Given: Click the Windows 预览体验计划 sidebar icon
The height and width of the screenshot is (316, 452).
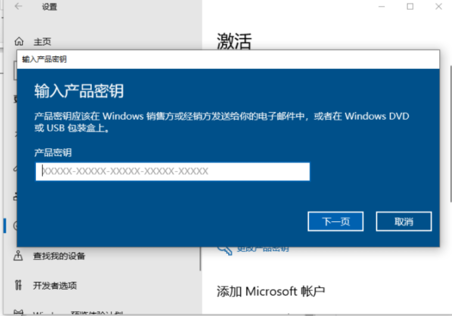Looking at the screenshot, I should click(x=18, y=312).
